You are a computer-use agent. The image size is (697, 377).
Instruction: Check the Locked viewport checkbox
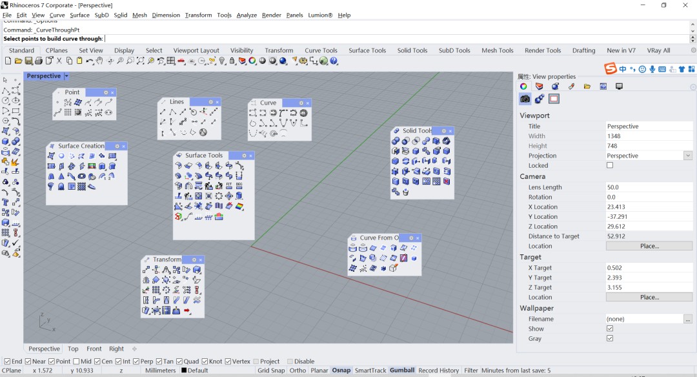[610, 165]
